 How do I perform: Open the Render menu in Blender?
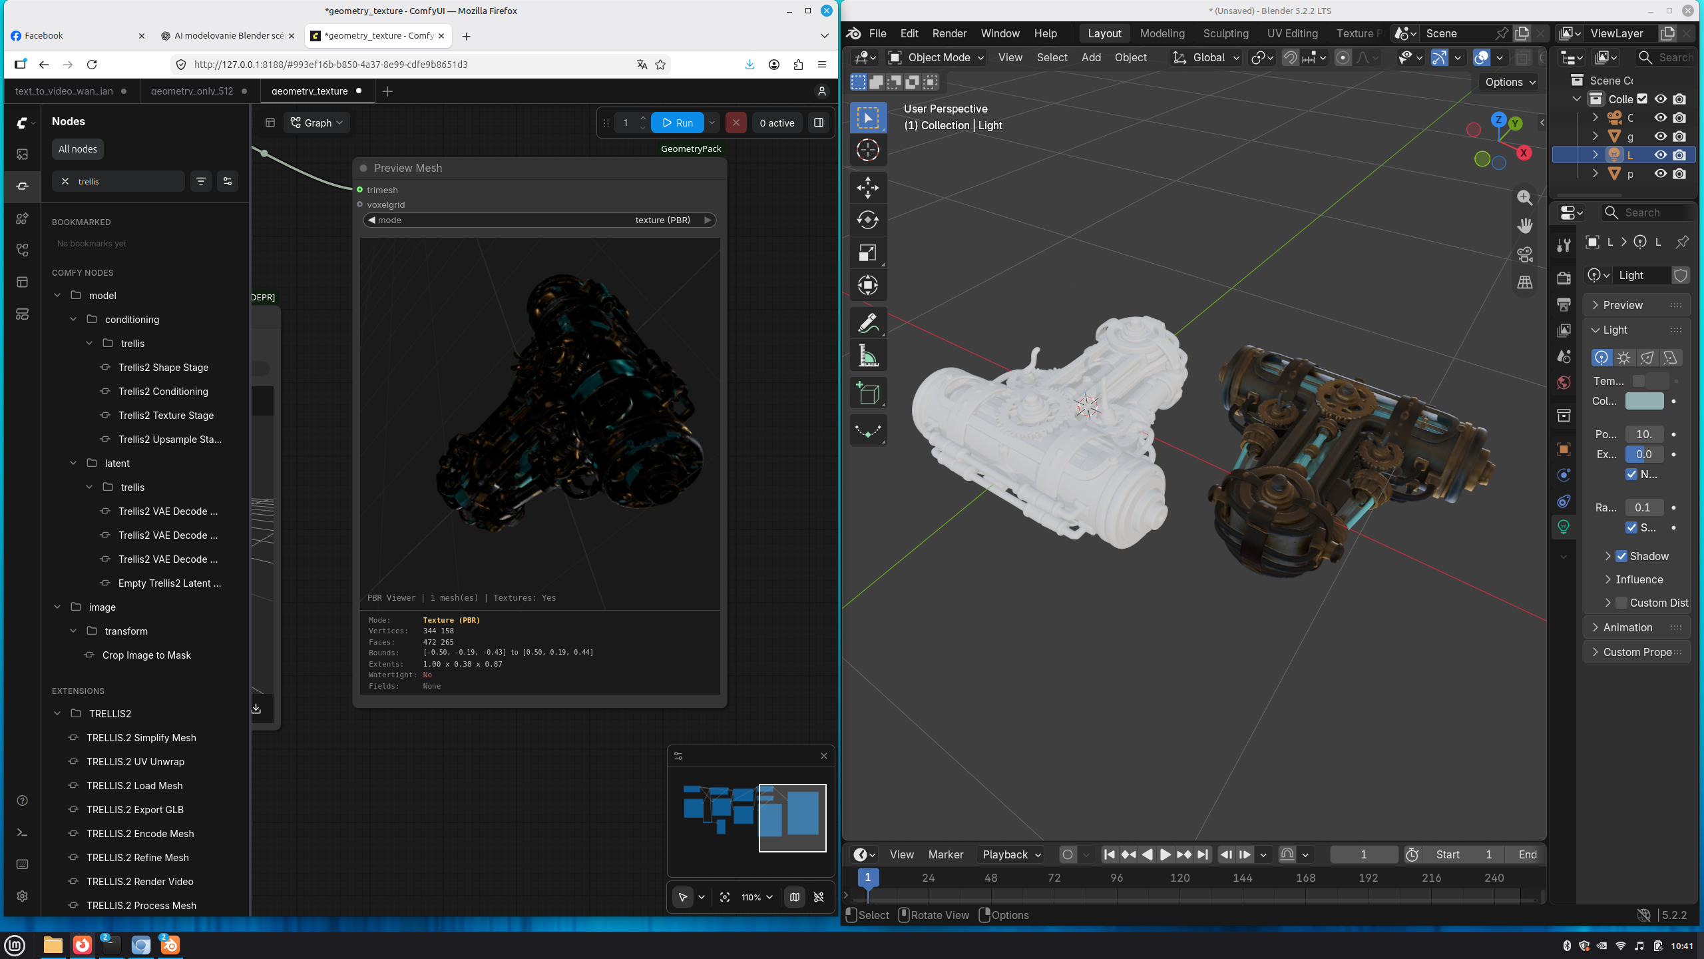tap(949, 33)
